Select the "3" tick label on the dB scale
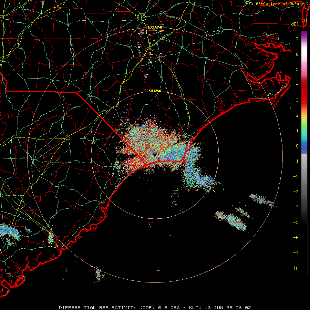Screen dimensions: 310x310 (297, 100)
